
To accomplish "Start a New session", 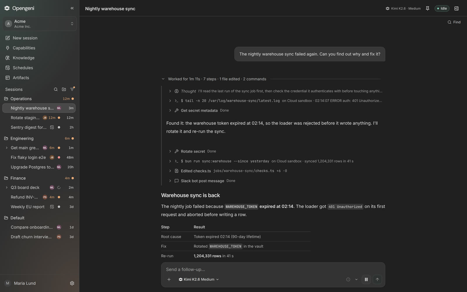I will 40,38.
